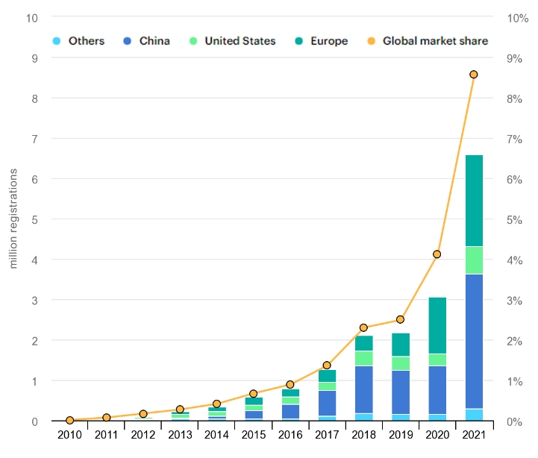The height and width of the screenshot is (458, 538).
Task: Select the 2017 market share data point
Action: point(327,366)
